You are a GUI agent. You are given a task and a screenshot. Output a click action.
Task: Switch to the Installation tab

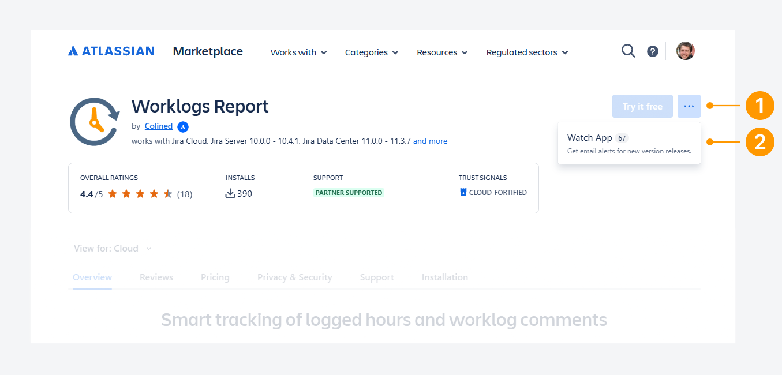445,277
